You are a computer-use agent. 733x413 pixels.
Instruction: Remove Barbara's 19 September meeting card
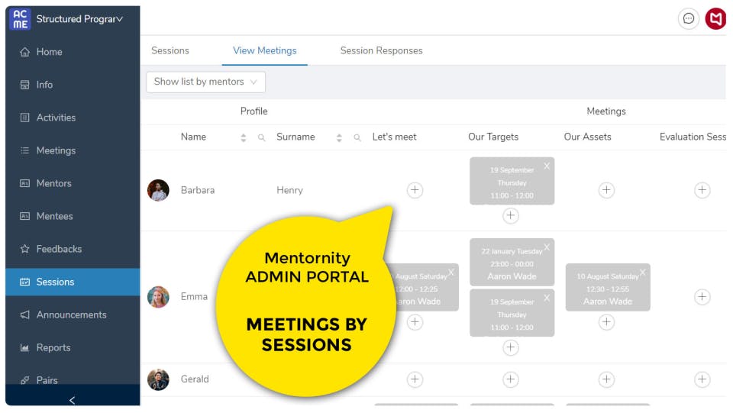547,166
